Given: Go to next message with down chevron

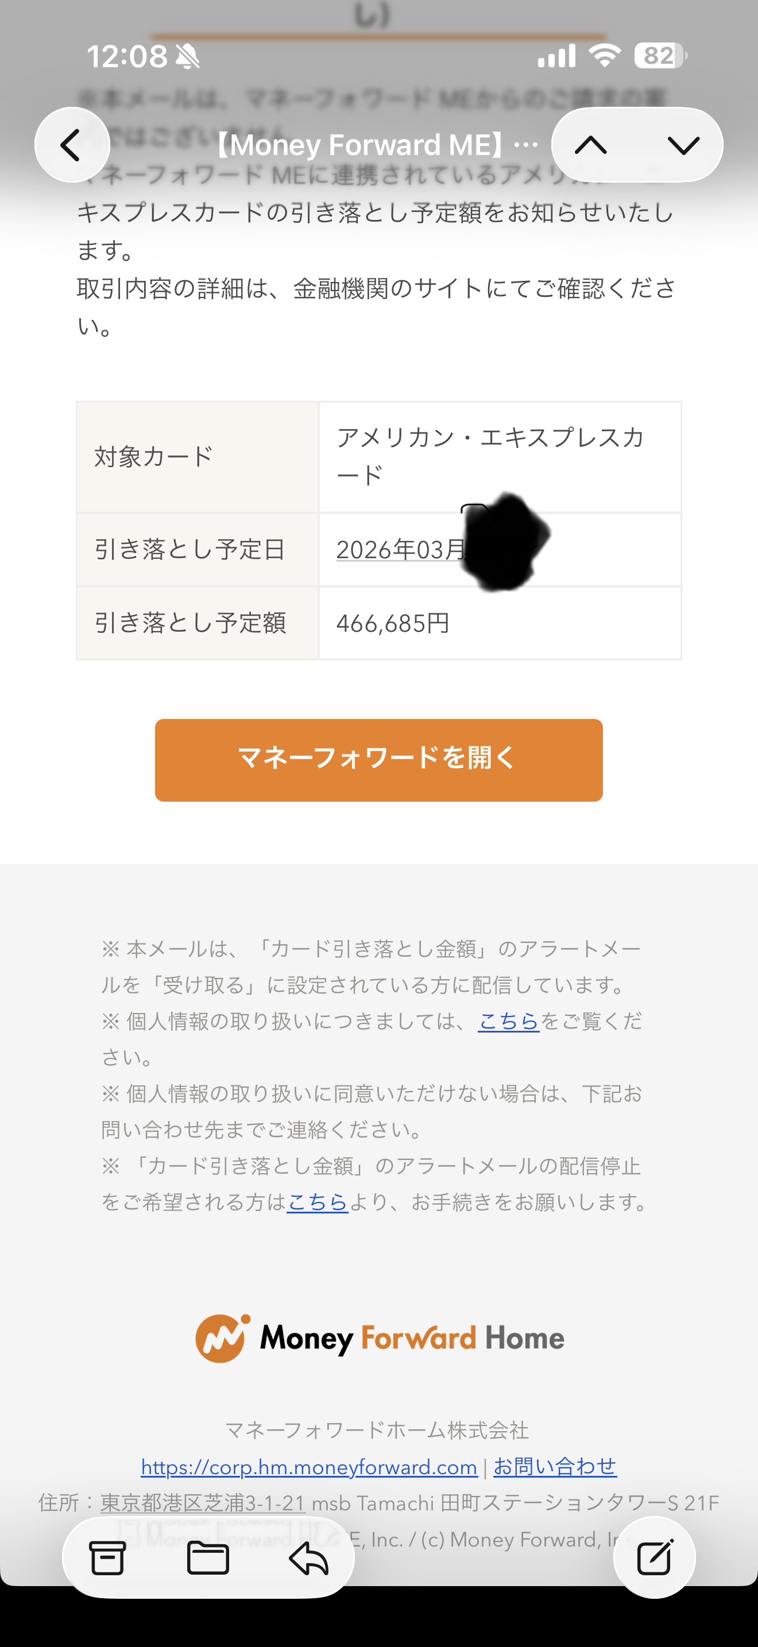Looking at the screenshot, I should click(x=683, y=145).
